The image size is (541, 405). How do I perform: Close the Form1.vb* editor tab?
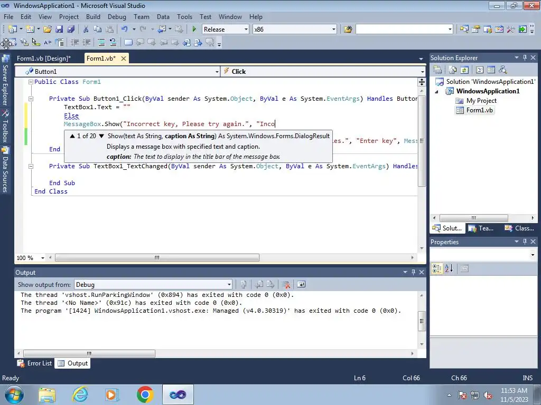point(124,59)
